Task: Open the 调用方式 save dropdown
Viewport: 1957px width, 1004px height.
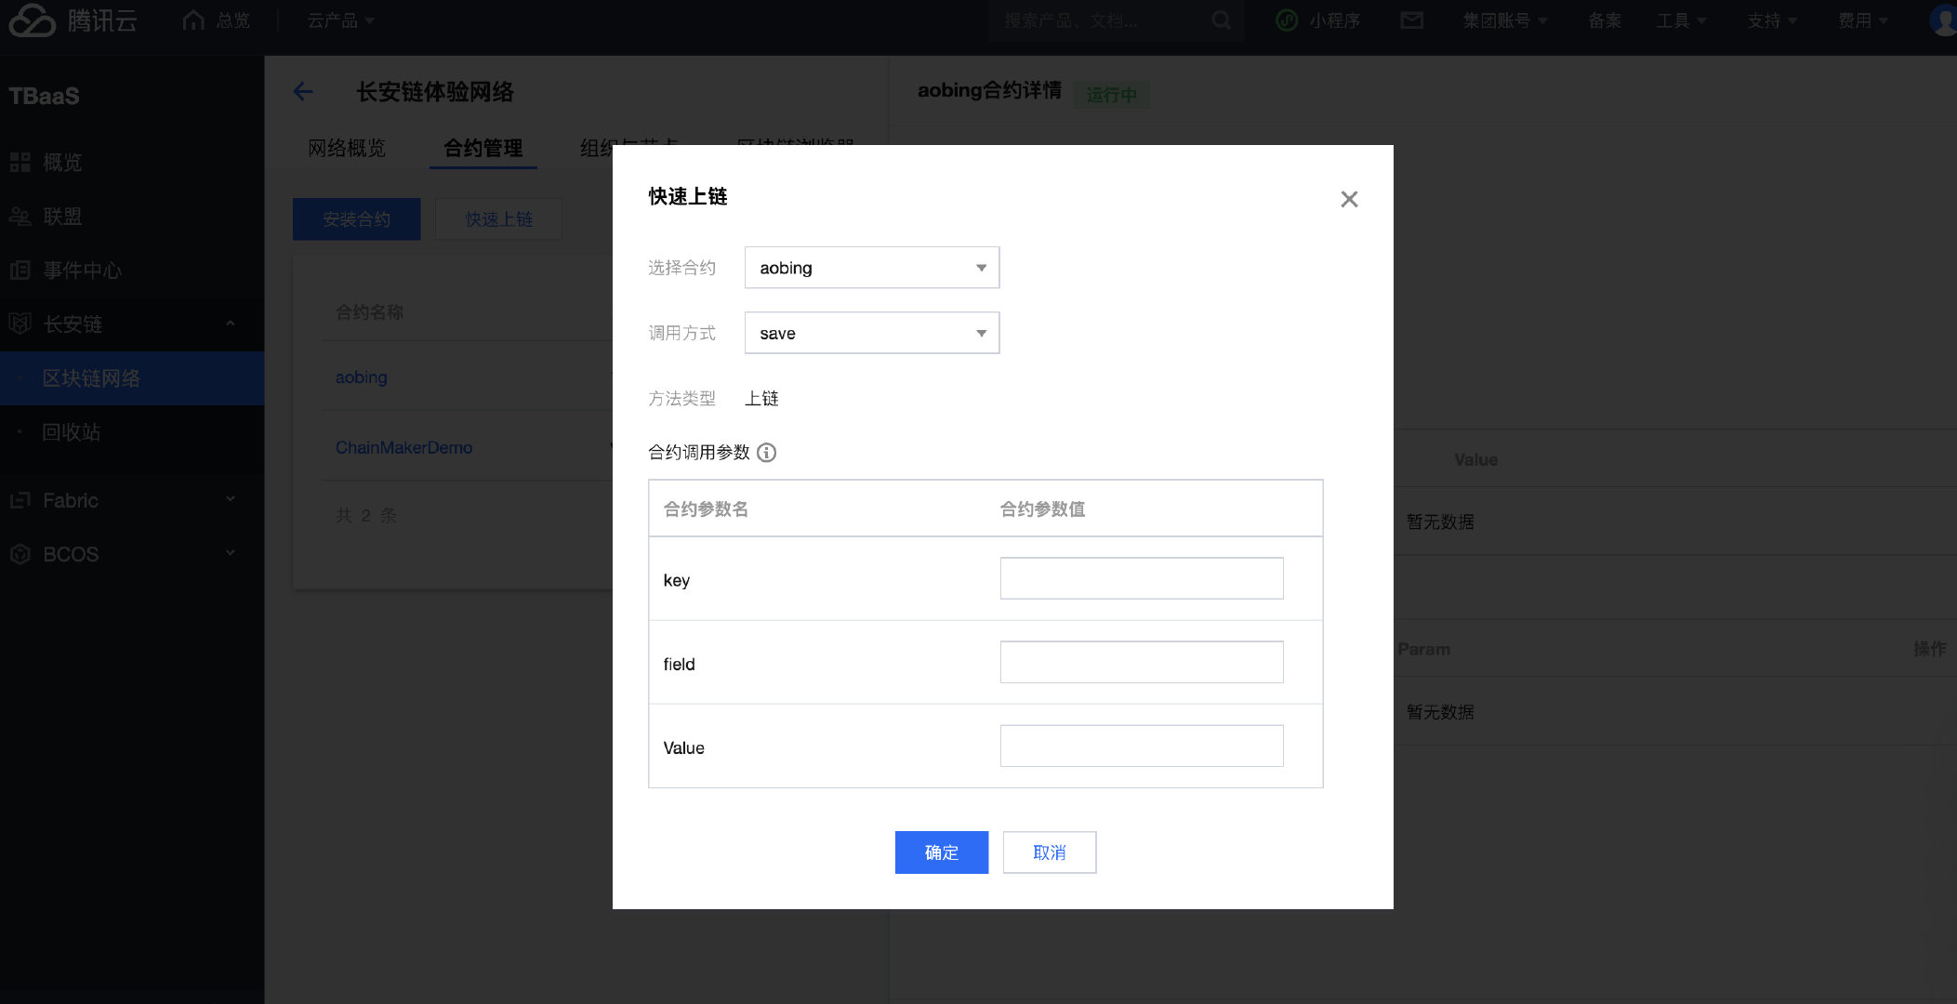Action: (x=871, y=333)
